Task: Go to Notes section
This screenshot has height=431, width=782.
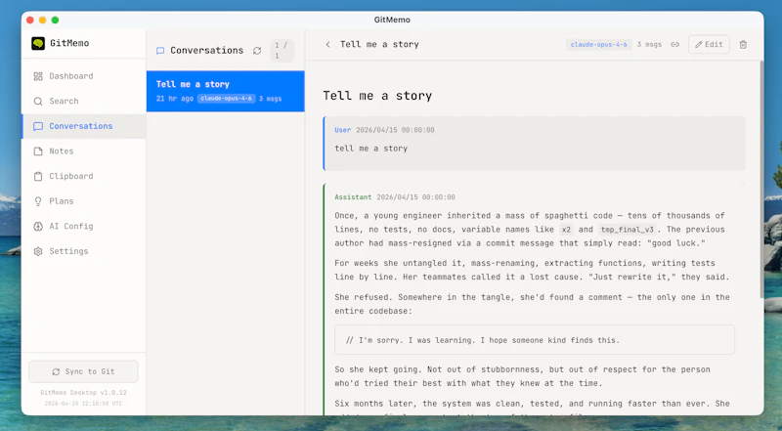Action: pos(84,151)
